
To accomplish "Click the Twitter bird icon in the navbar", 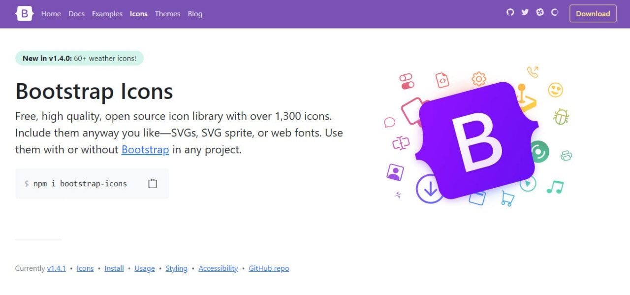I will coord(525,12).
